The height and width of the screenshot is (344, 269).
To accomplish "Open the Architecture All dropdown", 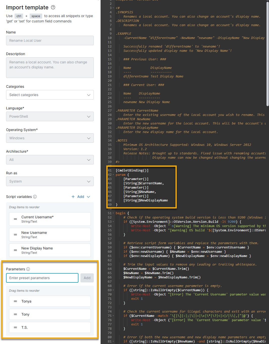I will coord(50,160).
